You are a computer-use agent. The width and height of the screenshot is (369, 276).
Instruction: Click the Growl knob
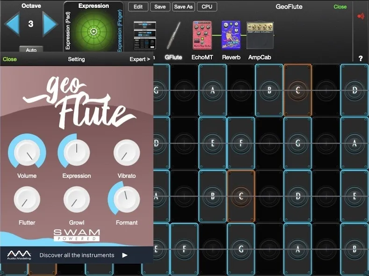(x=77, y=199)
